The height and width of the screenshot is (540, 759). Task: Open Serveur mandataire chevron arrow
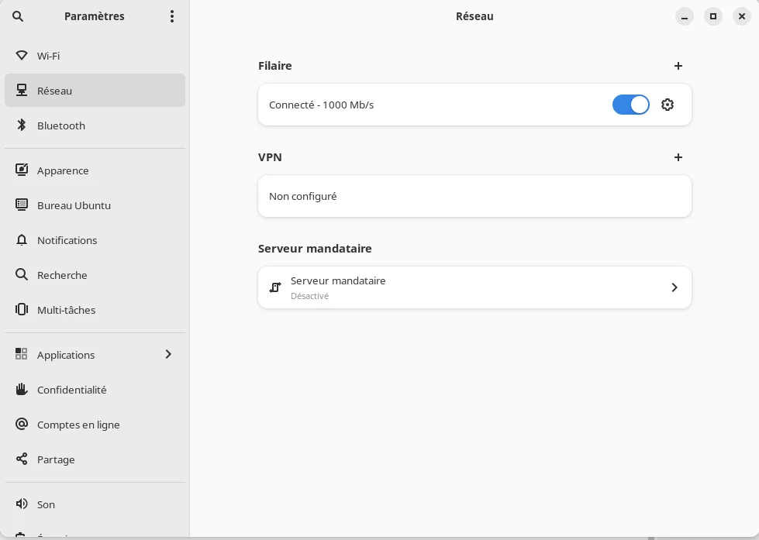pyautogui.click(x=674, y=287)
